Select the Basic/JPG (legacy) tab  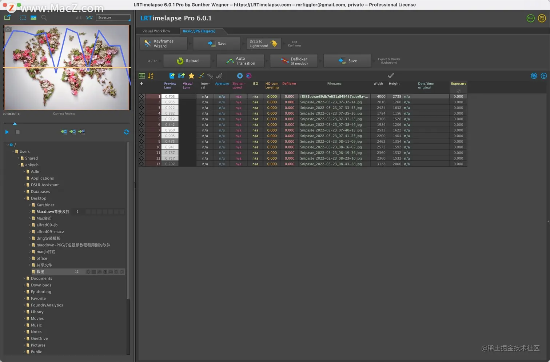[x=199, y=31]
